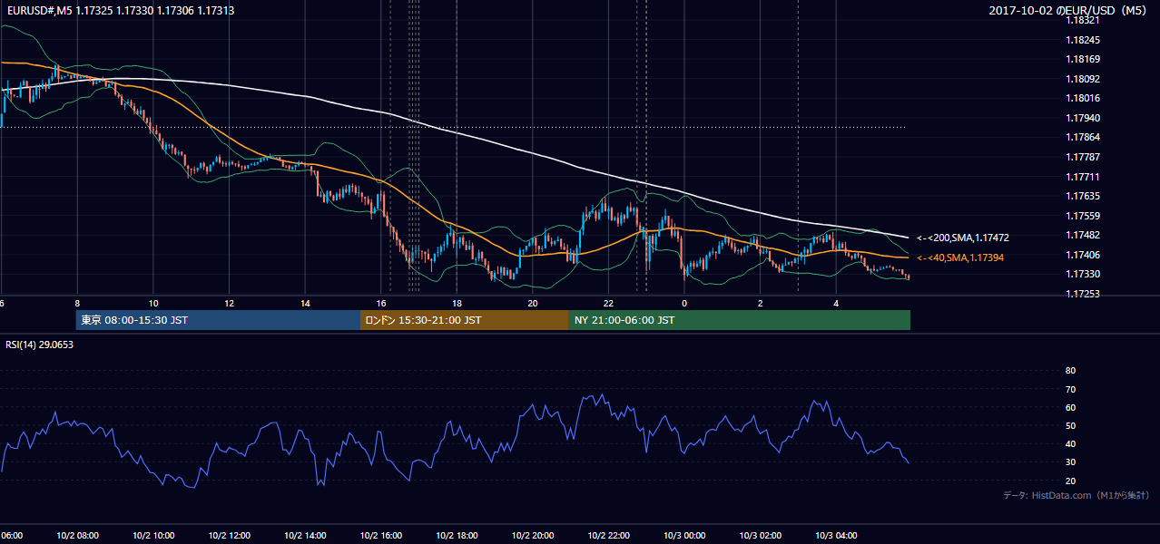Click price axis value 1.17559
Viewport: 1160px width, 544px height.
click(1084, 216)
